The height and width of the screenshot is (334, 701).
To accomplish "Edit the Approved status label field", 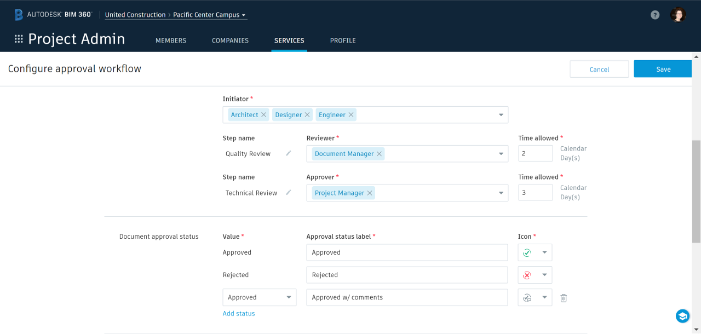I will click(407, 252).
